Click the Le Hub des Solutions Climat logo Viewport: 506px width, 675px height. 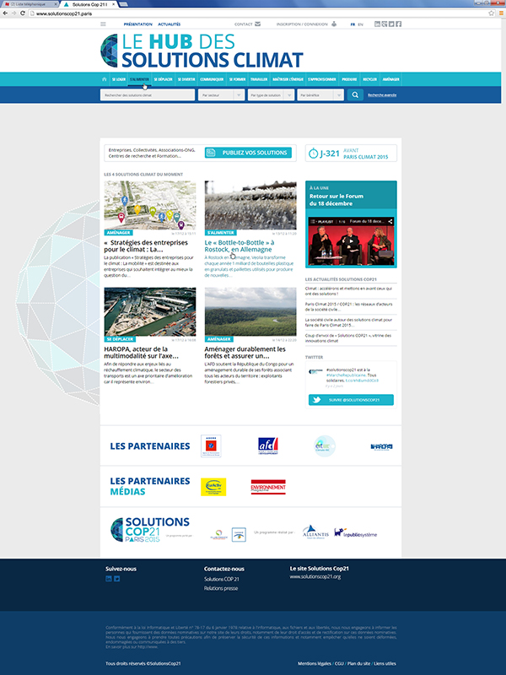[x=202, y=51]
